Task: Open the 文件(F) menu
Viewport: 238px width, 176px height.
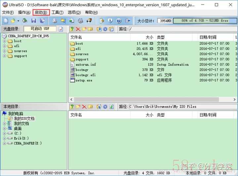Action: pos(8,13)
